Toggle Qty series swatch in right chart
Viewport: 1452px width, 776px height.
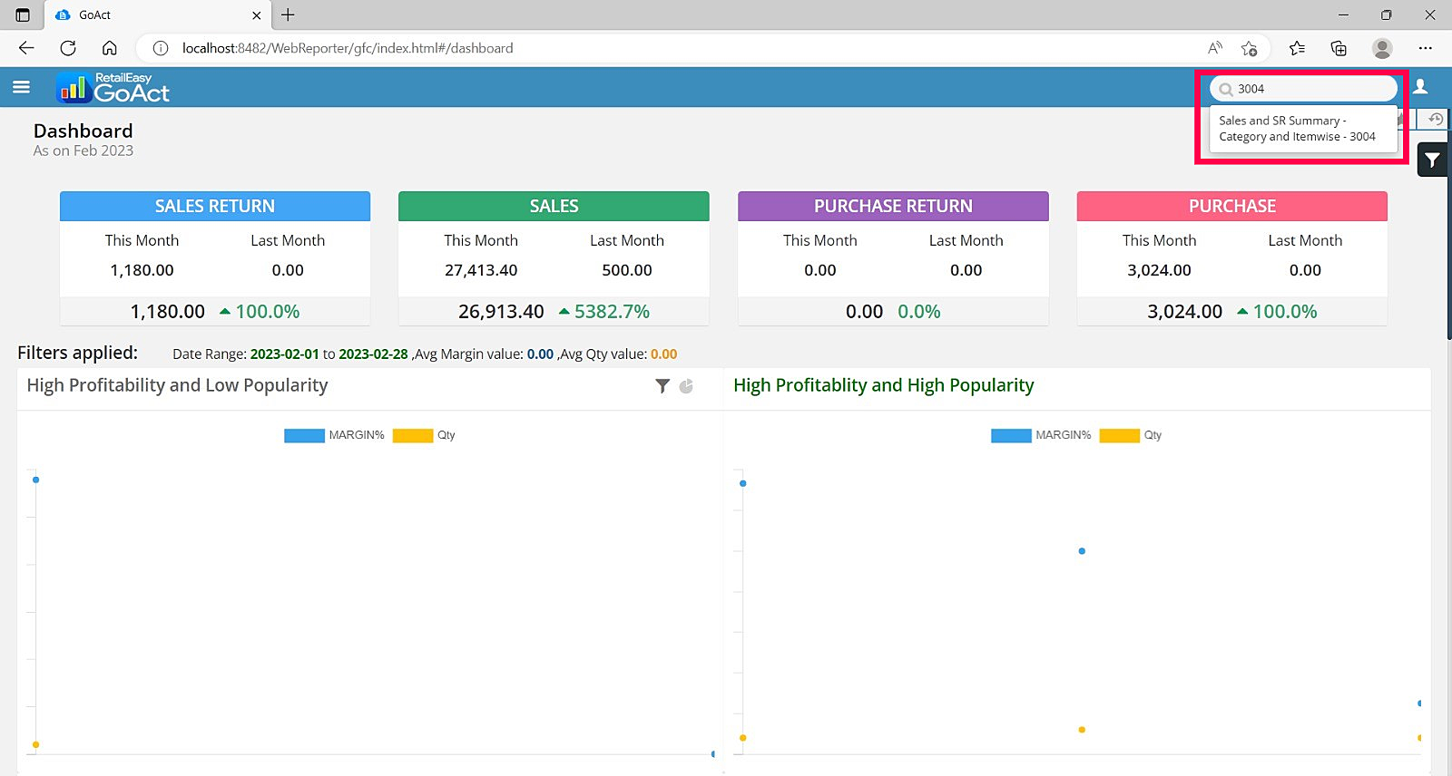(1119, 435)
